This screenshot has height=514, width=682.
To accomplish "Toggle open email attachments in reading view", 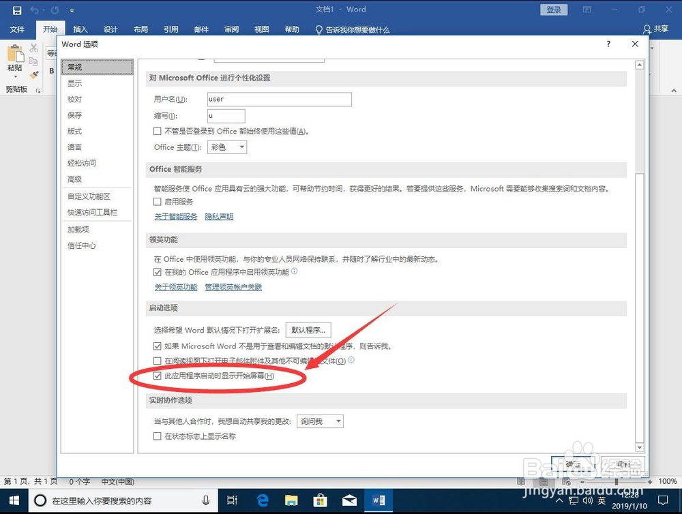I will pos(158,361).
